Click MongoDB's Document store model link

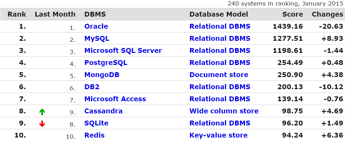[219, 75]
